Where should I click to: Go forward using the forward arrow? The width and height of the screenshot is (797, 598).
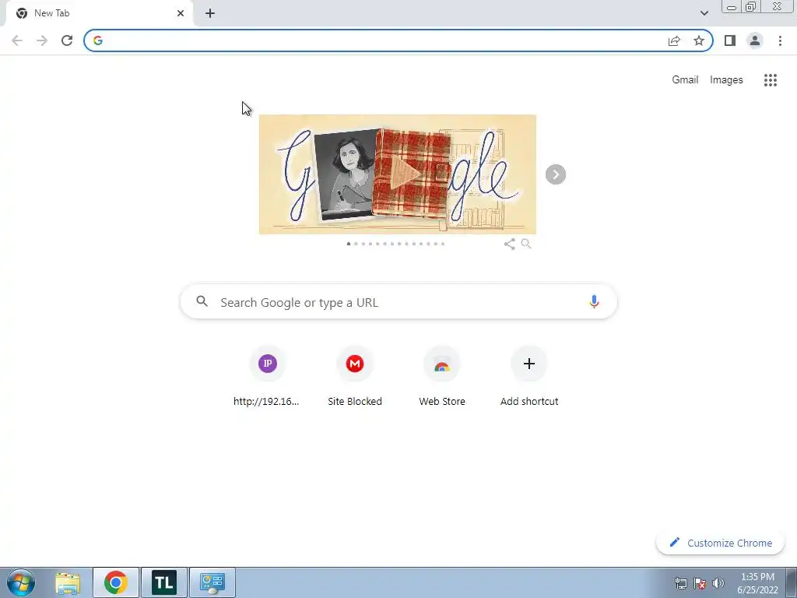point(42,40)
